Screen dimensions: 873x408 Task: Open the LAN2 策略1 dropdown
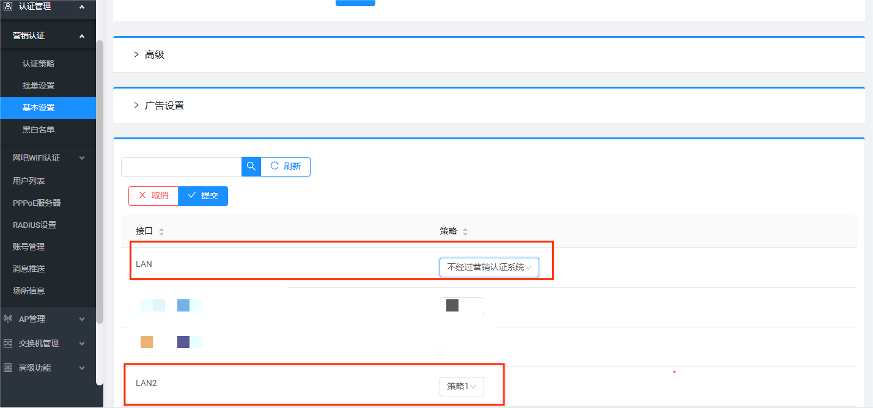tap(462, 387)
